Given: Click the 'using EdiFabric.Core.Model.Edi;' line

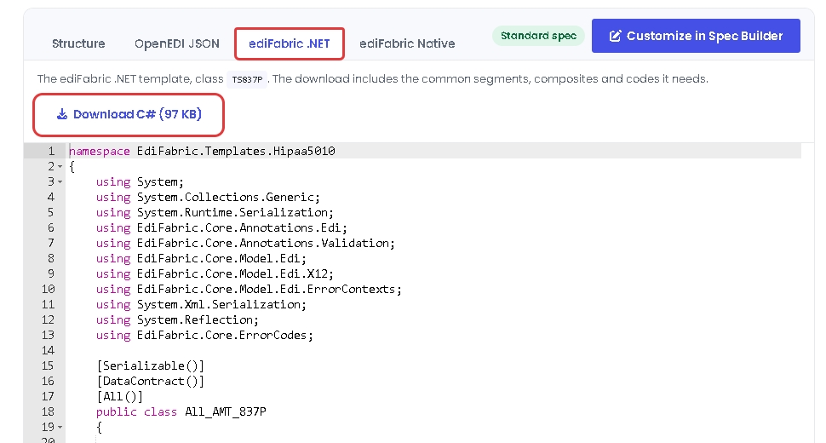Looking at the screenshot, I should click(201, 258).
